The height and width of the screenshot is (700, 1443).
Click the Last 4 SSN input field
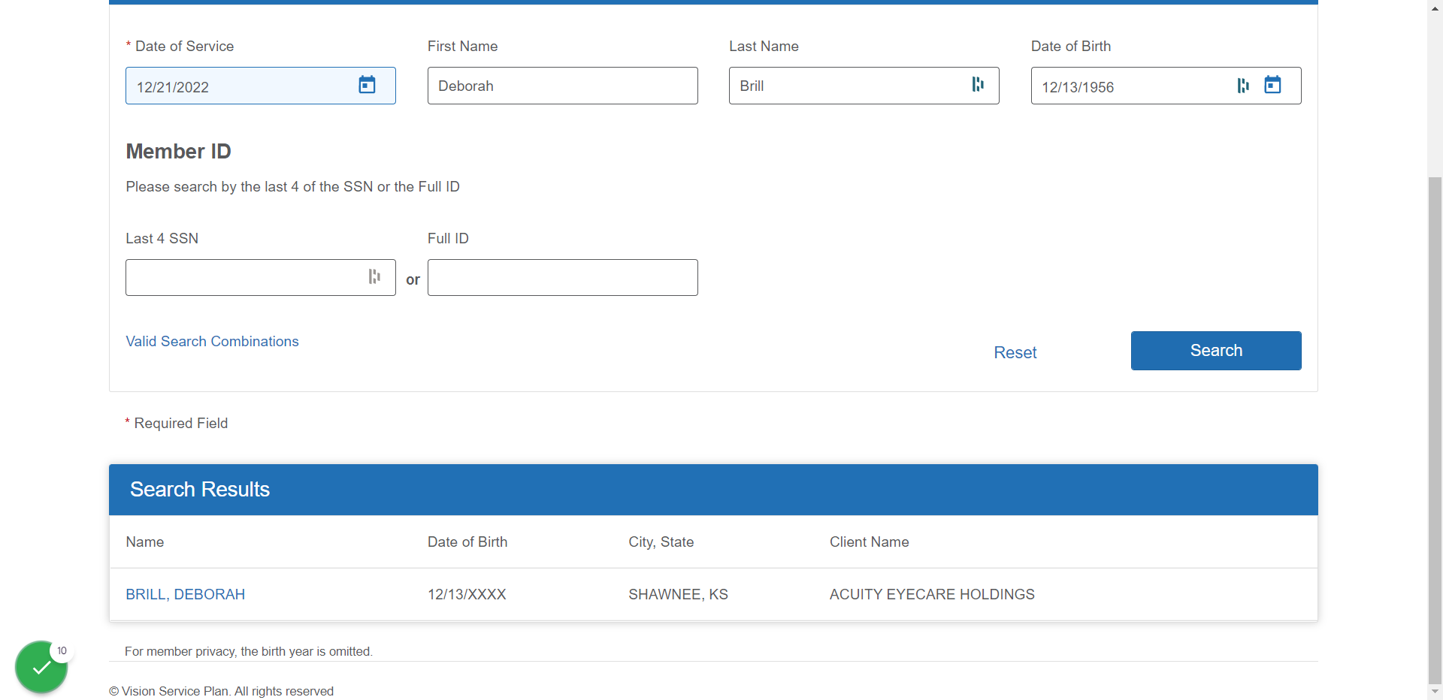point(261,278)
